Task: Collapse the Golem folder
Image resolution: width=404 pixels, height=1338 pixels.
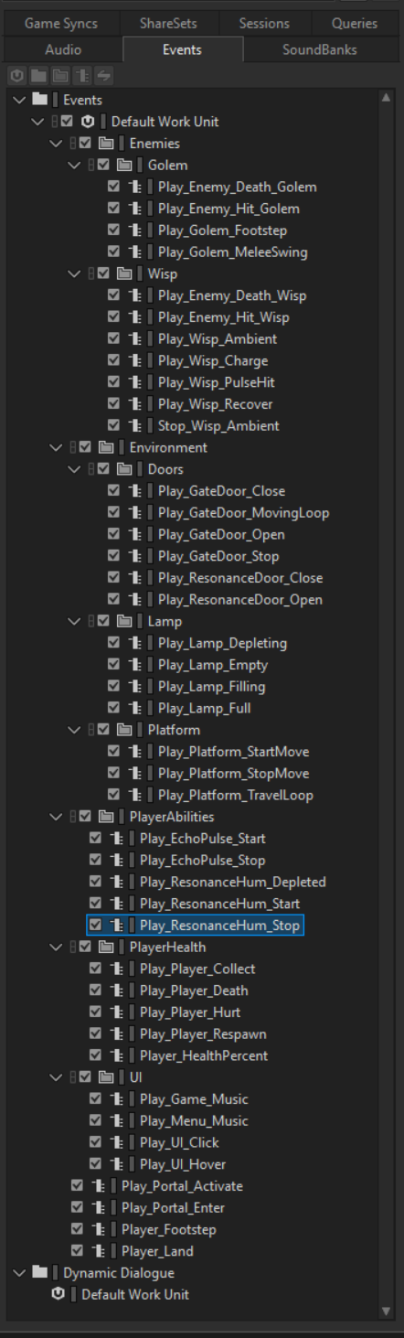Action: click(x=74, y=166)
